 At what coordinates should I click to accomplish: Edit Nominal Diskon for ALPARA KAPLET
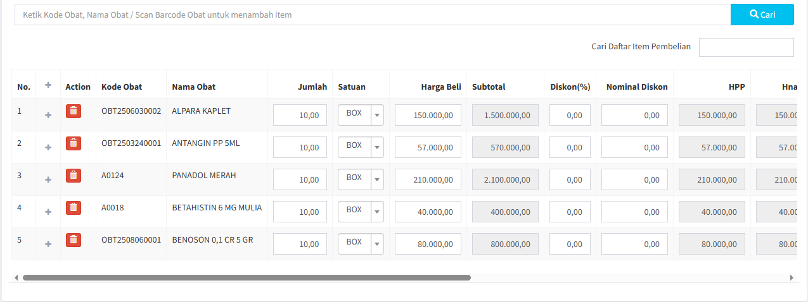[634, 115]
